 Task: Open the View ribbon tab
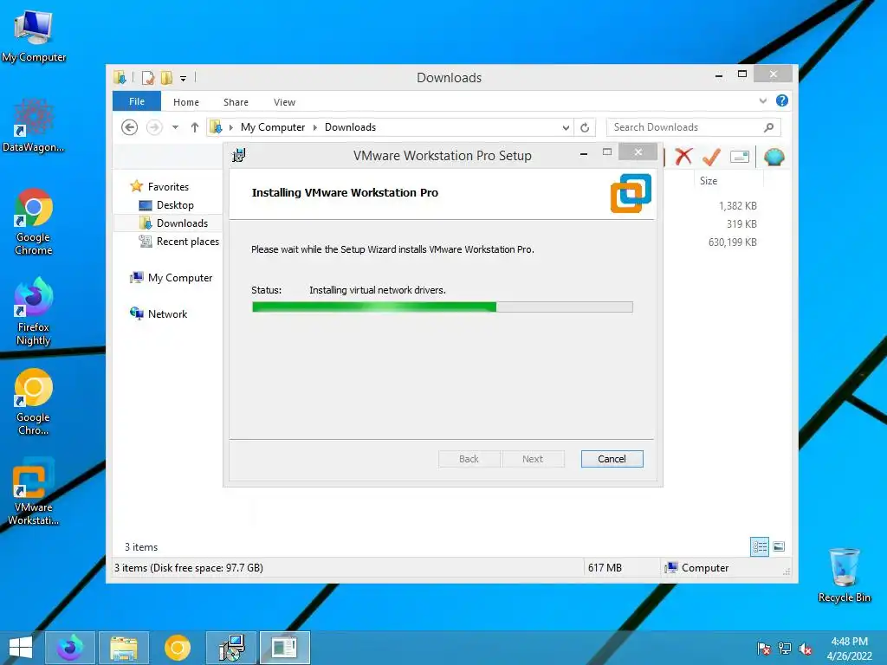coord(284,102)
